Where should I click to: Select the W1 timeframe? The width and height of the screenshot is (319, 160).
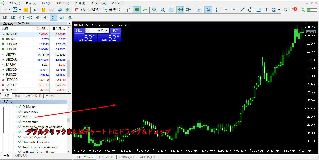(x=62, y=17)
